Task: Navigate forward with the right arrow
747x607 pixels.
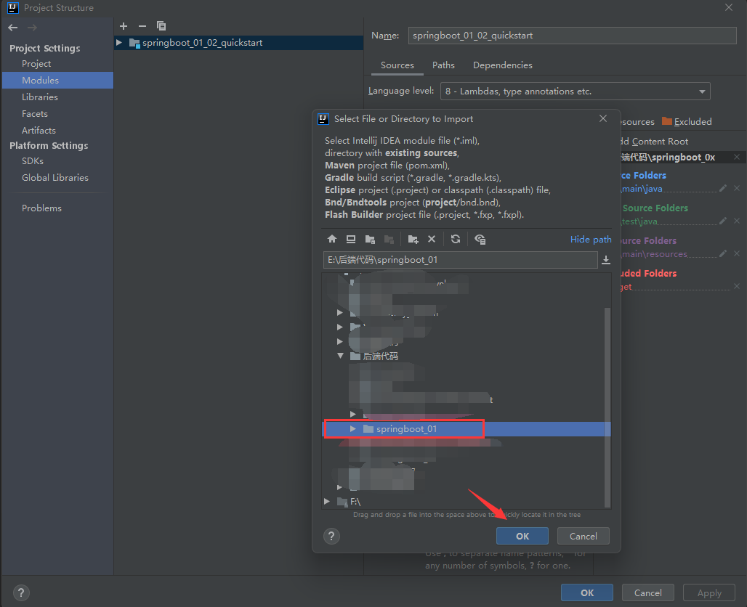Action: pos(32,28)
